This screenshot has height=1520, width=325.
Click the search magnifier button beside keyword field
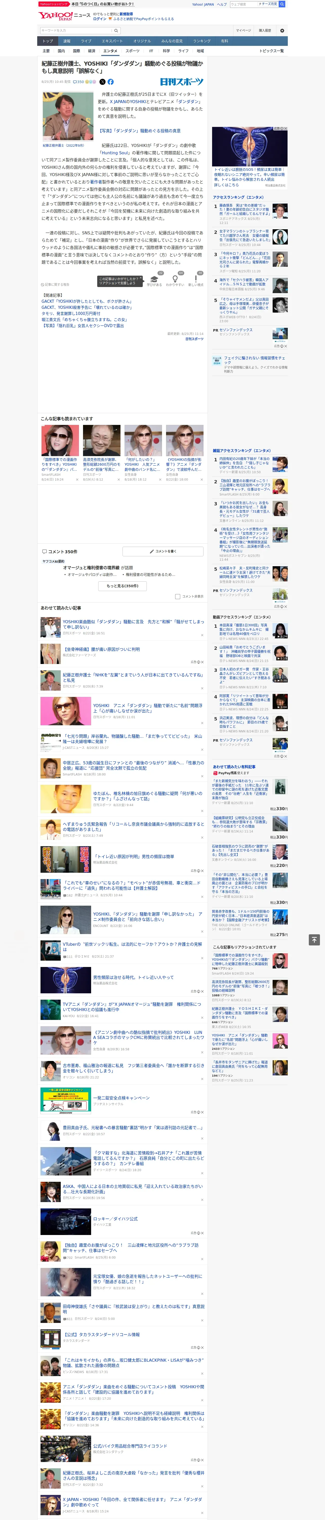[x=116, y=30]
